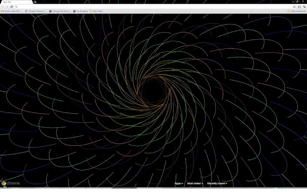The image size is (307, 192).
Task: Open the Fire Academy bookmark
Action: [81, 12]
